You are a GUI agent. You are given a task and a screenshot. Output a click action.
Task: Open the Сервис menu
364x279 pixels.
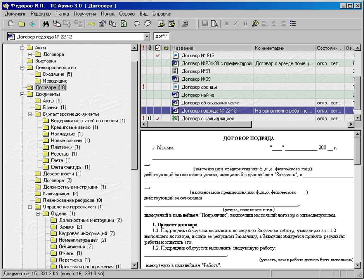click(127, 14)
